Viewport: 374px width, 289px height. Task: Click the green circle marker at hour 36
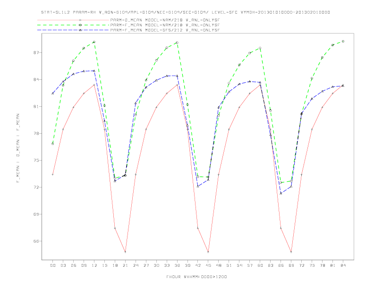(x=177, y=42)
